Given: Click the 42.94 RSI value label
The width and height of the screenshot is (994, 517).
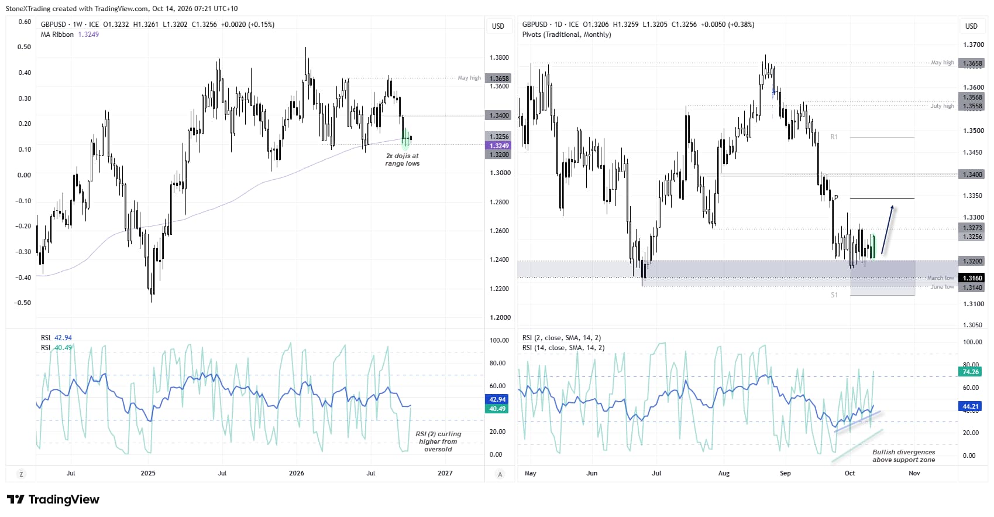Looking at the screenshot, I should click(x=497, y=399).
